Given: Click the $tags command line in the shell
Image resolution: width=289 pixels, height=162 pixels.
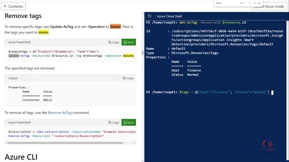Looking at the screenshot, I should (208, 92).
